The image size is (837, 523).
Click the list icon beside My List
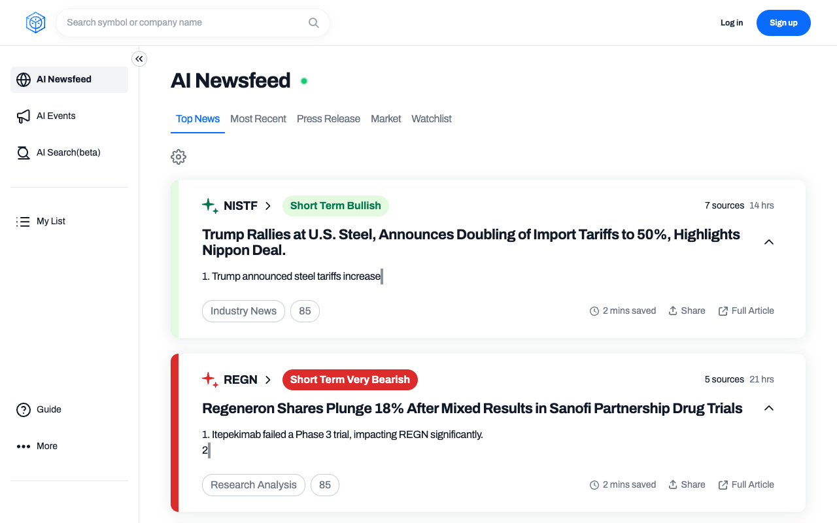(x=24, y=222)
